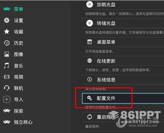The image size is (164, 133).
Task: Click the 在线更新 label text
Action: click(x=106, y=61)
